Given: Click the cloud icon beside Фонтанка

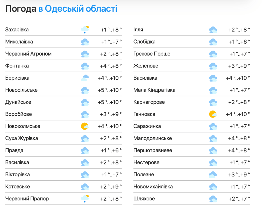Looking at the screenshot, I should pyautogui.click(x=85, y=66).
